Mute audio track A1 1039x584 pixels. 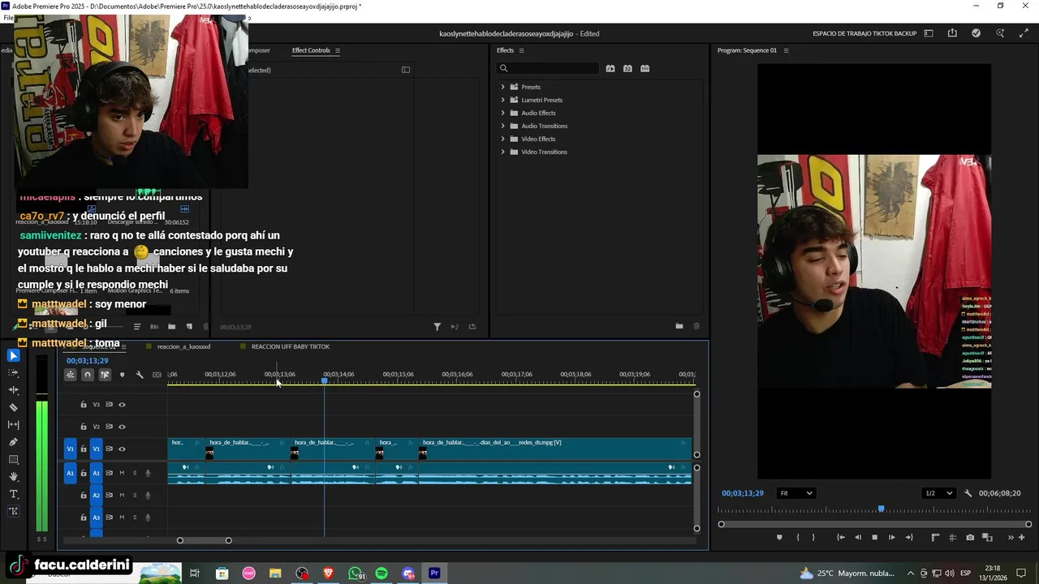pos(122,473)
